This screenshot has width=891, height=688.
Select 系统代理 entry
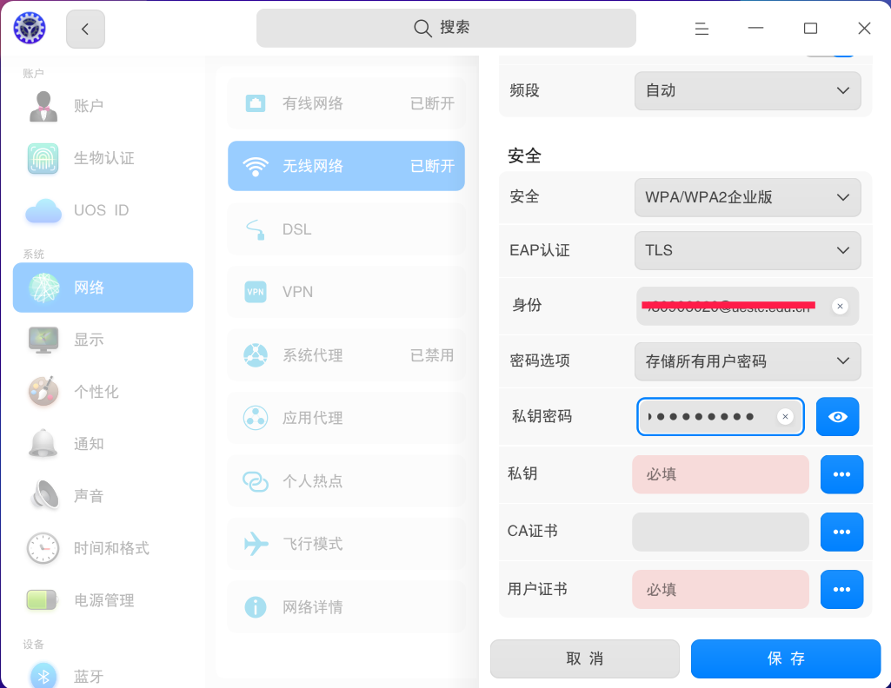tap(346, 355)
